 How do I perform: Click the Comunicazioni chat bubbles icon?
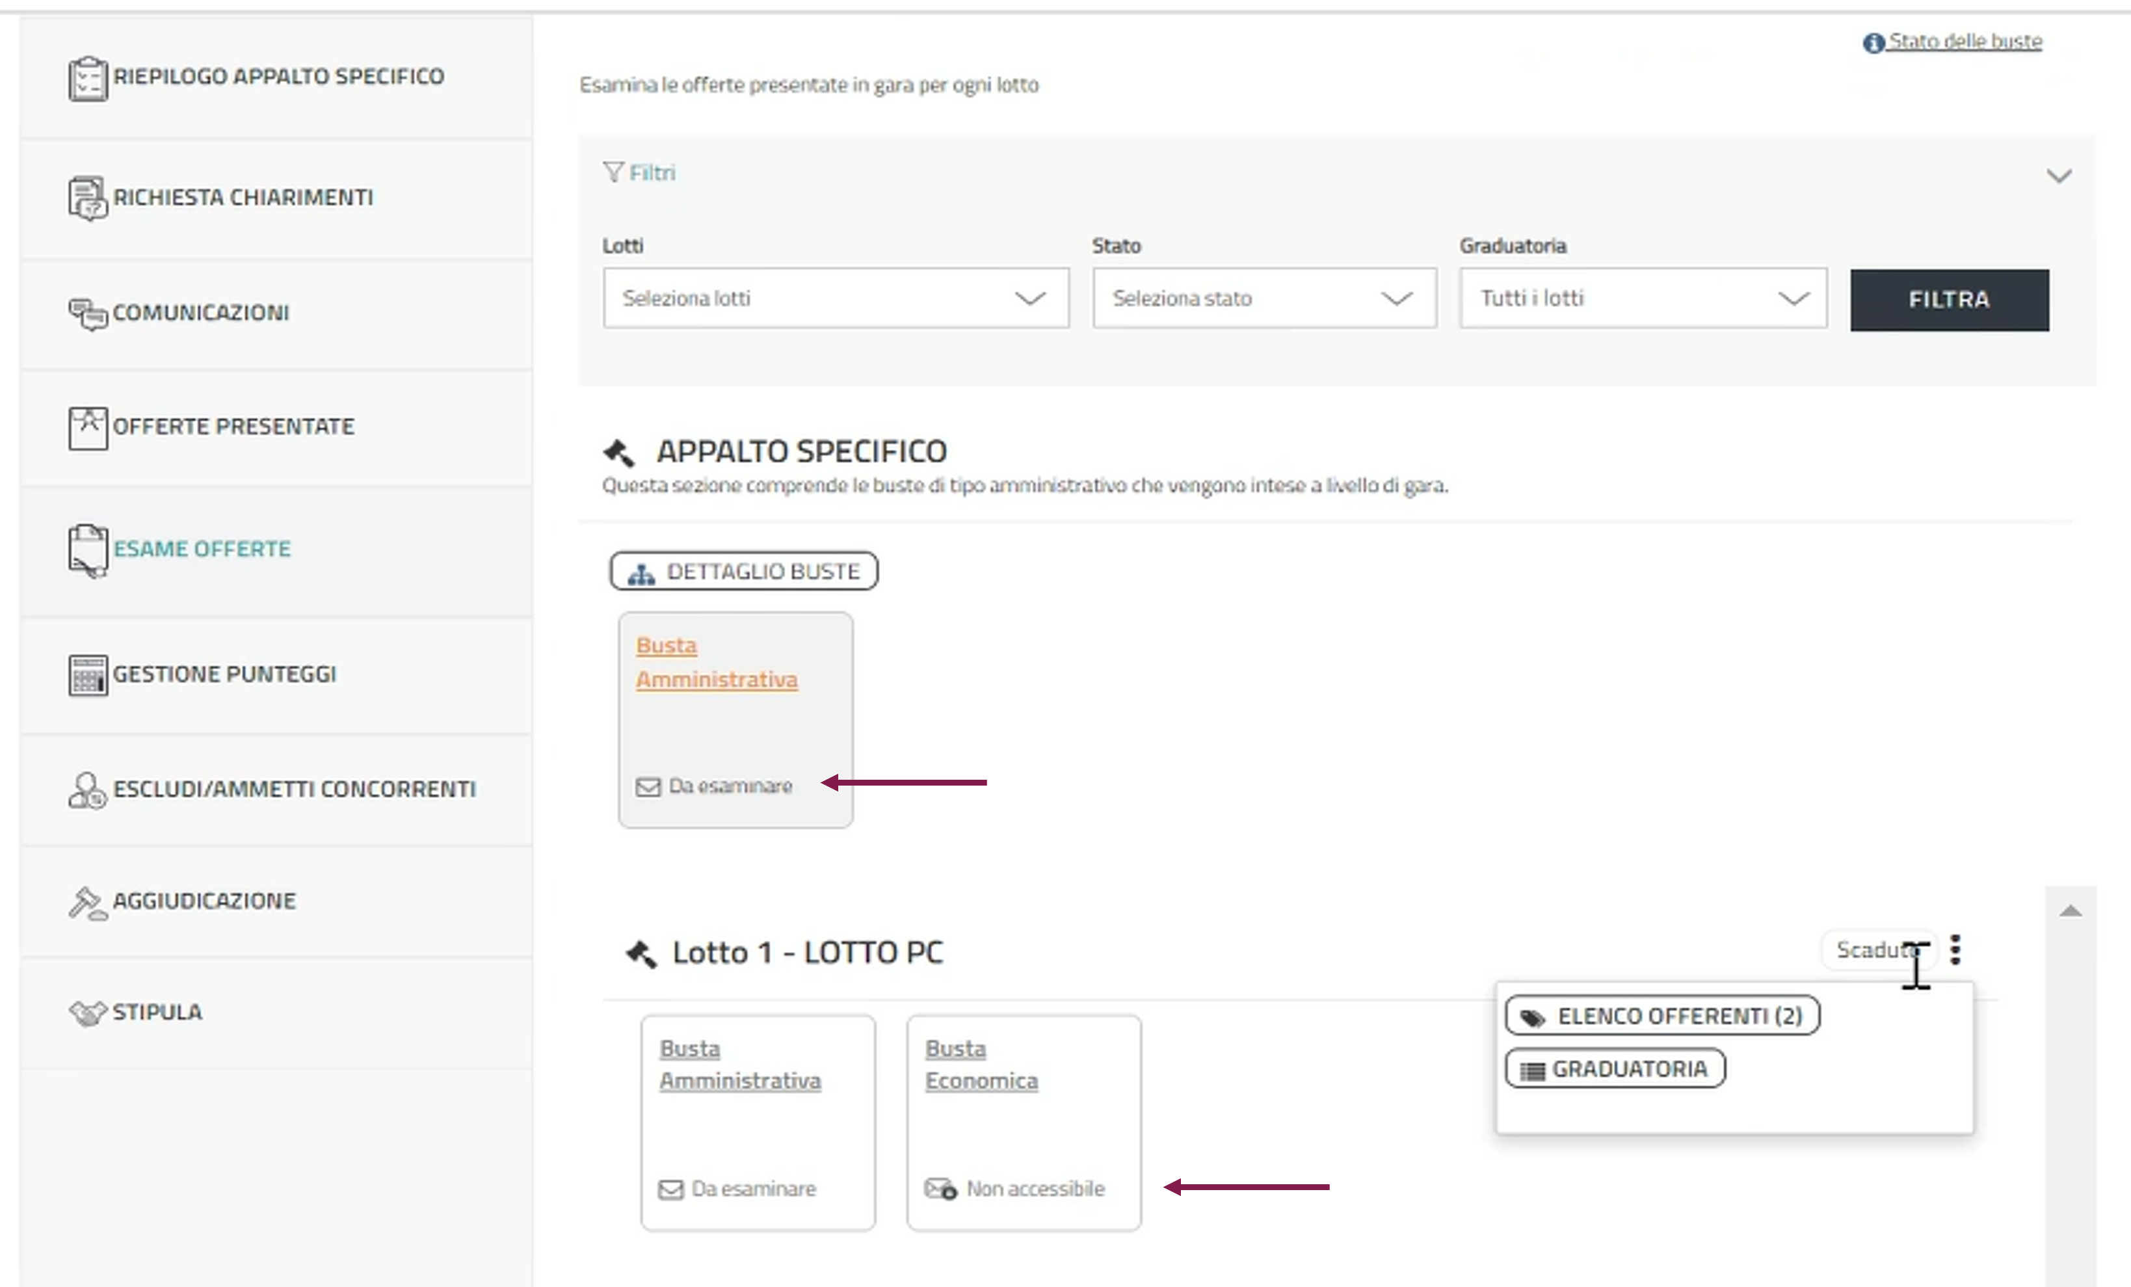pos(87,313)
